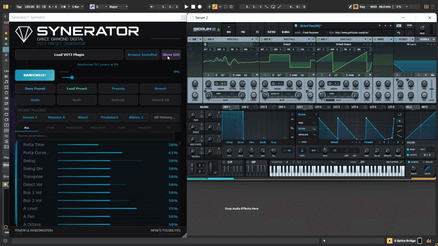Image resolution: width=438 pixels, height=246 pixels.
Task: Open OSC C Default Shapes wavetable dropdown
Action: 344,44
